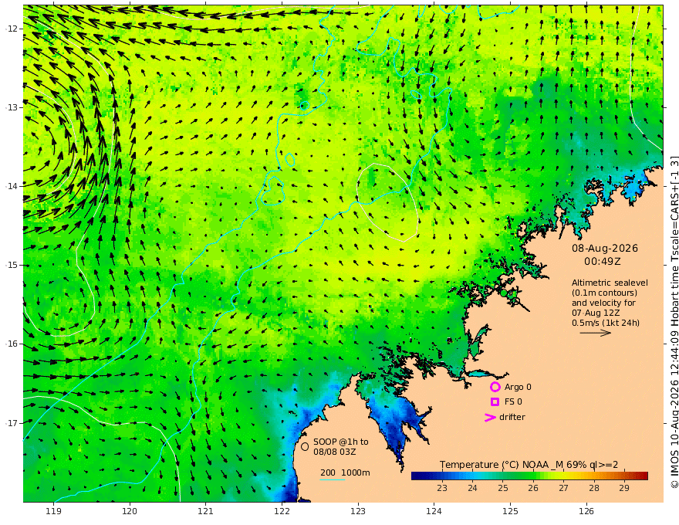
Task: Click the 28 value on temperature scale
Action: click(x=593, y=488)
